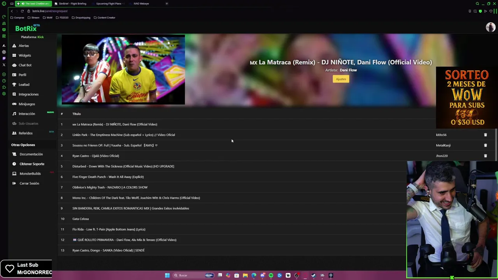Image resolution: width=498 pixels, height=280 pixels.
Task: Click the X icon in browser sidebar
Action: 4,65
